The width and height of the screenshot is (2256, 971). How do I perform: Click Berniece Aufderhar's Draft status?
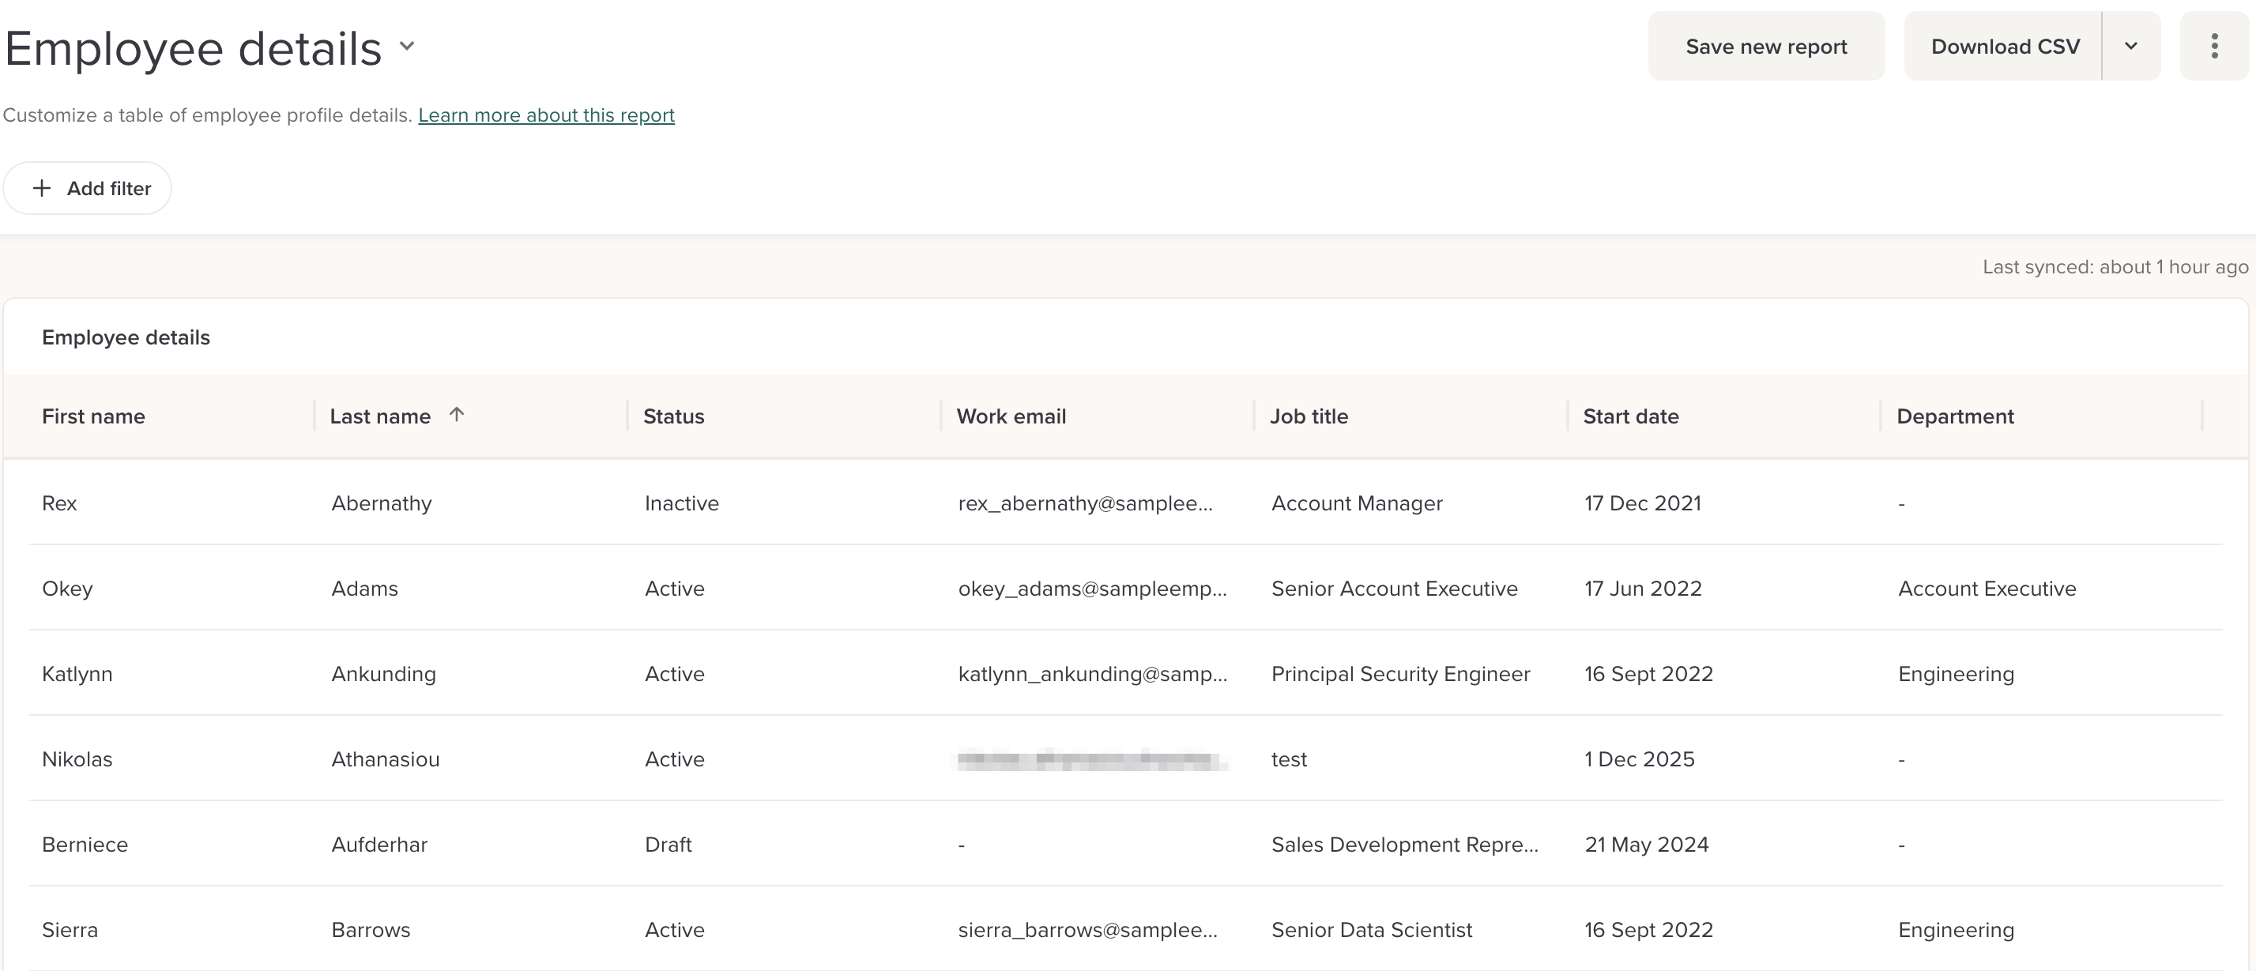tap(668, 845)
